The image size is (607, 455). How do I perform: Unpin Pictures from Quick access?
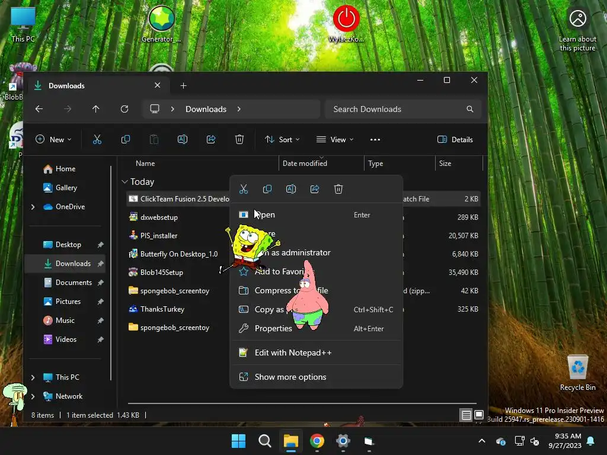coord(100,302)
